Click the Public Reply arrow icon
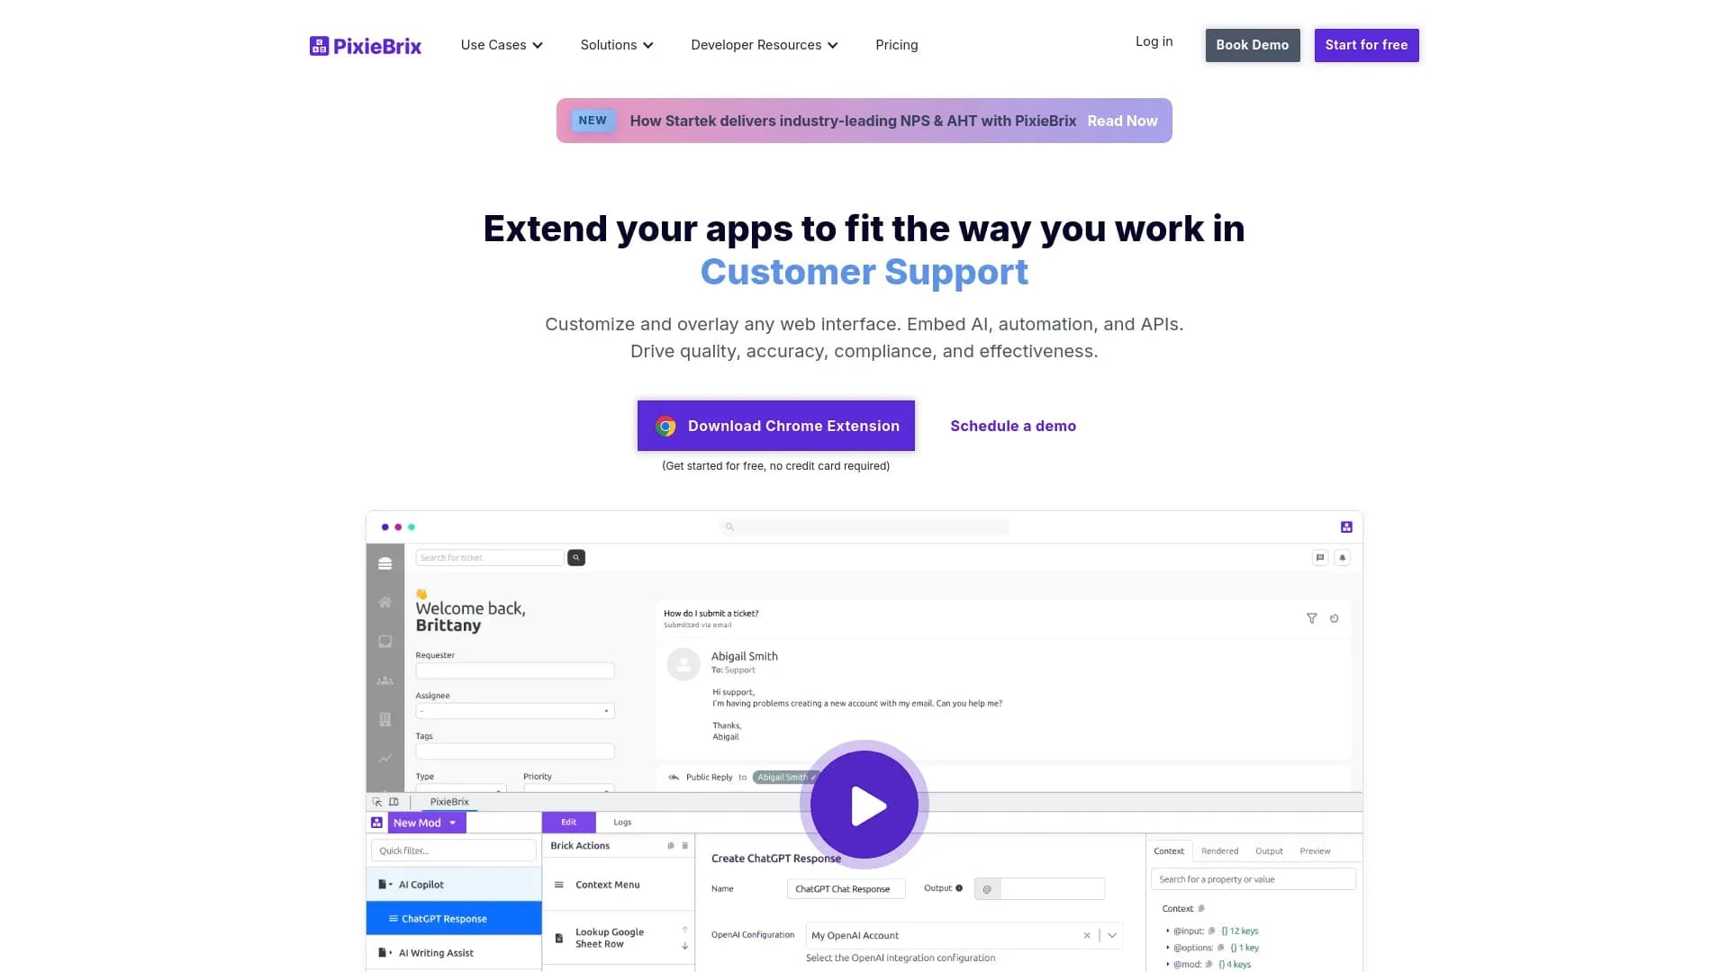The height and width of the screenshot is (972, 1729). pyautogui.click(x=674, y=777)
